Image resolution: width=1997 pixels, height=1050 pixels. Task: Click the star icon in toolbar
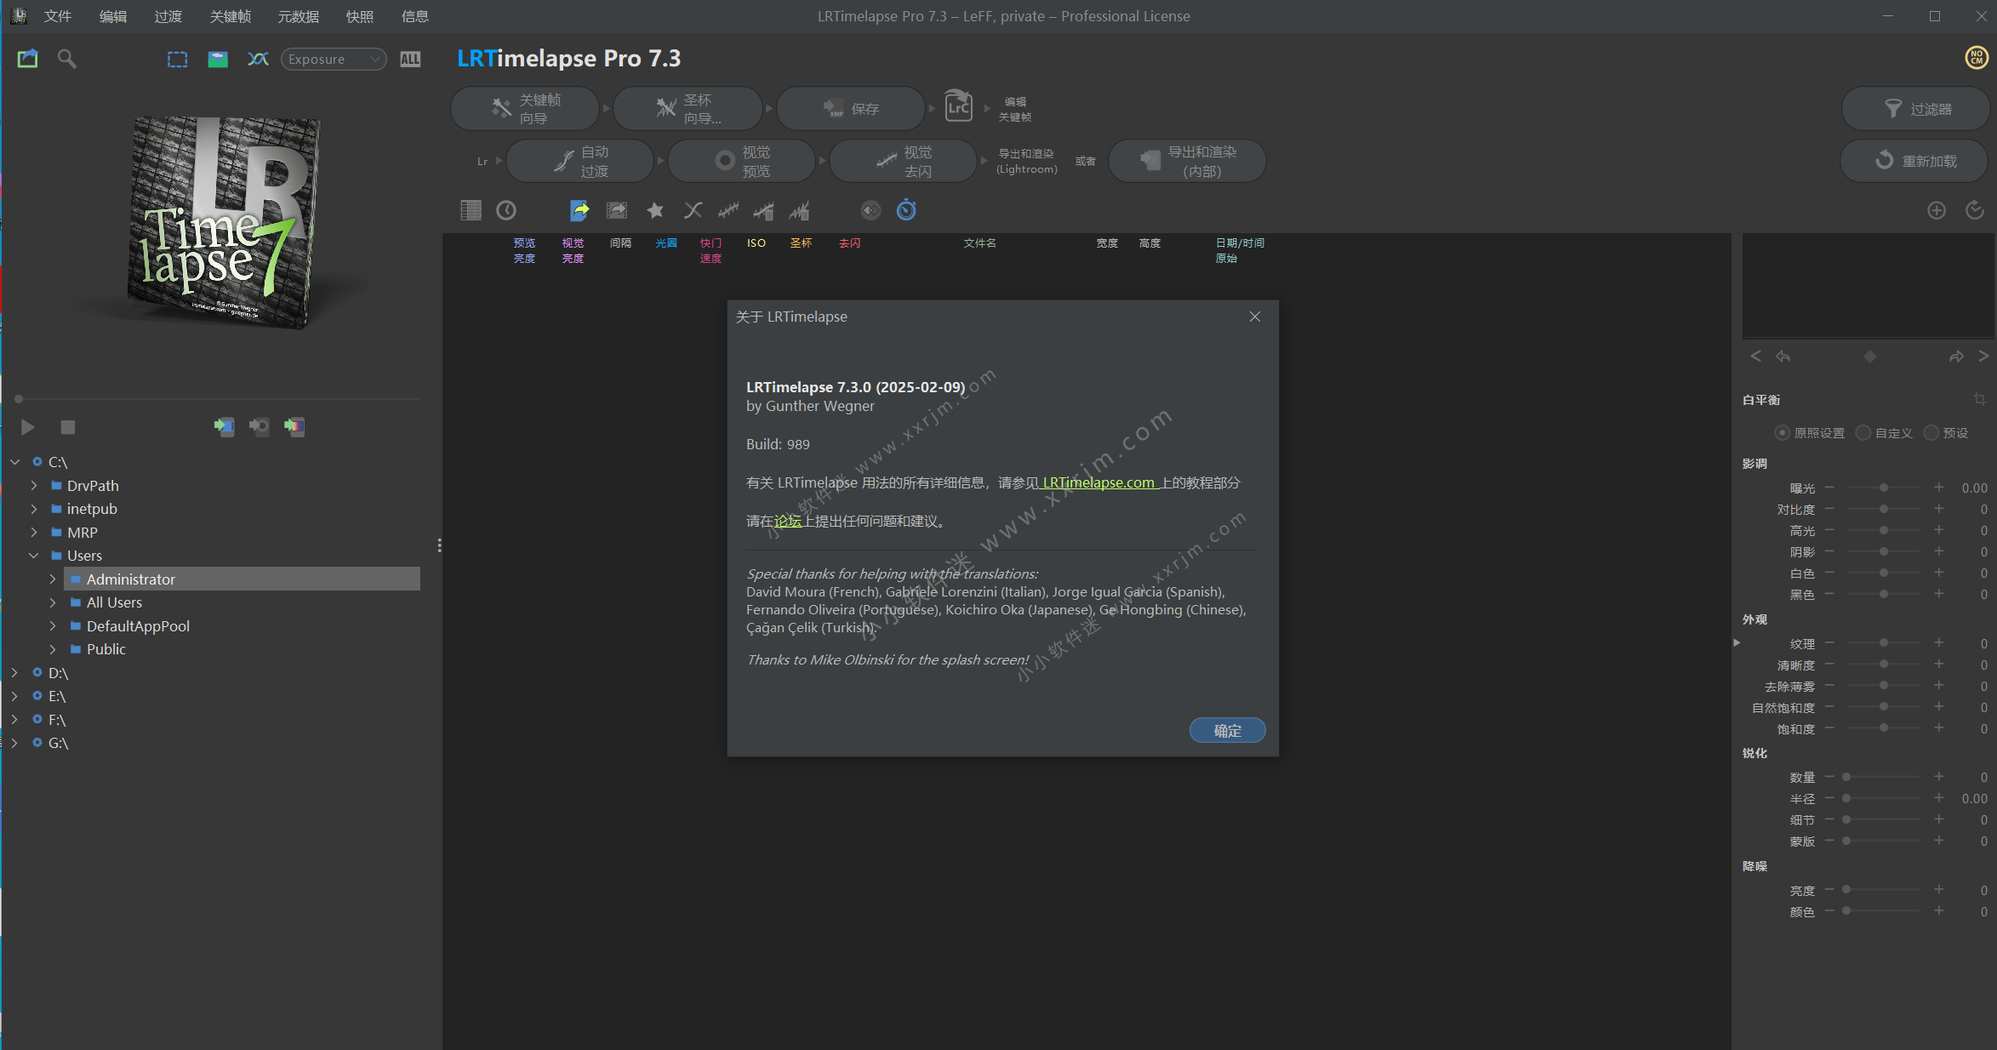[x=655, y=210]
